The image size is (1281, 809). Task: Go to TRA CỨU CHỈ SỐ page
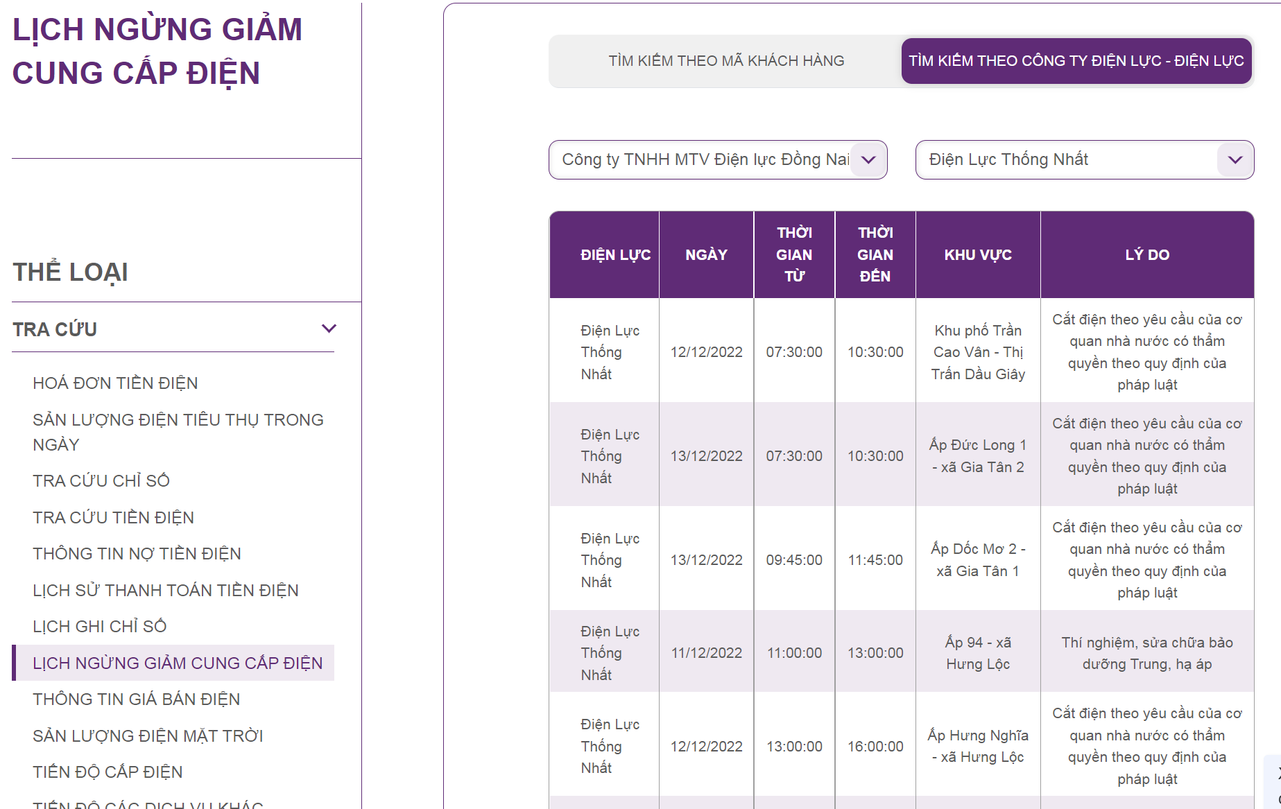[101, 480]
